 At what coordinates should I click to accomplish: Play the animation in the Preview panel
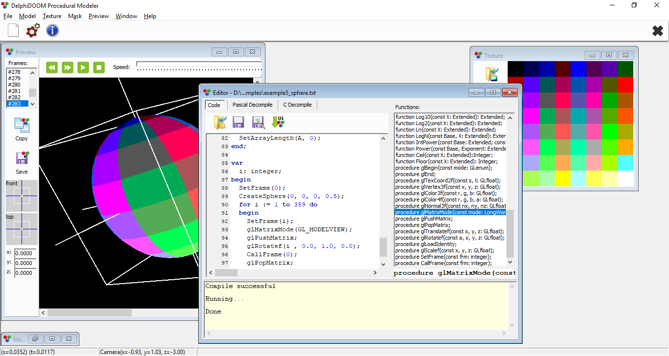pyautogui.click(x=83, y=67)
